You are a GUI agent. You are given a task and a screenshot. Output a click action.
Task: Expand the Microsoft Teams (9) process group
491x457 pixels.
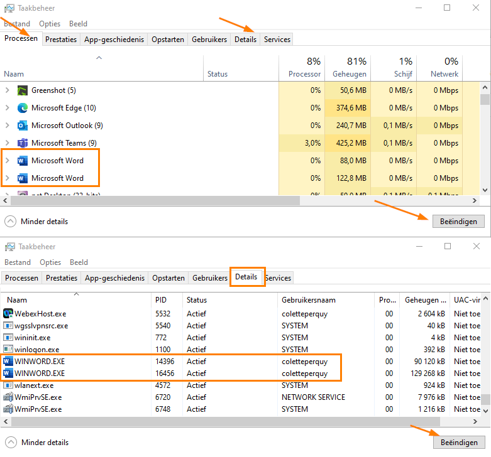click(8, 142)
